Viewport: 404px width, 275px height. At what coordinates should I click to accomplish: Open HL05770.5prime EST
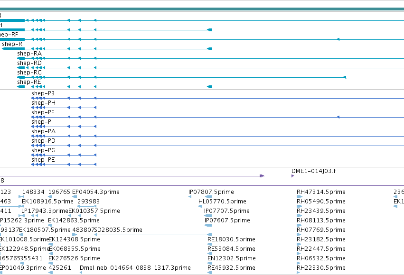pyautogui.click(x=222, y=202)
